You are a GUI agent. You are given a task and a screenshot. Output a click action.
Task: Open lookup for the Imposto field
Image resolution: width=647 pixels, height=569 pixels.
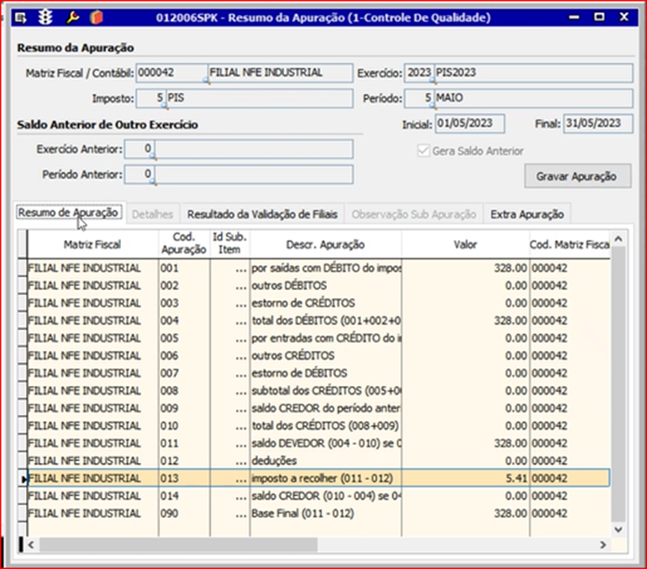tap(165, 106)
